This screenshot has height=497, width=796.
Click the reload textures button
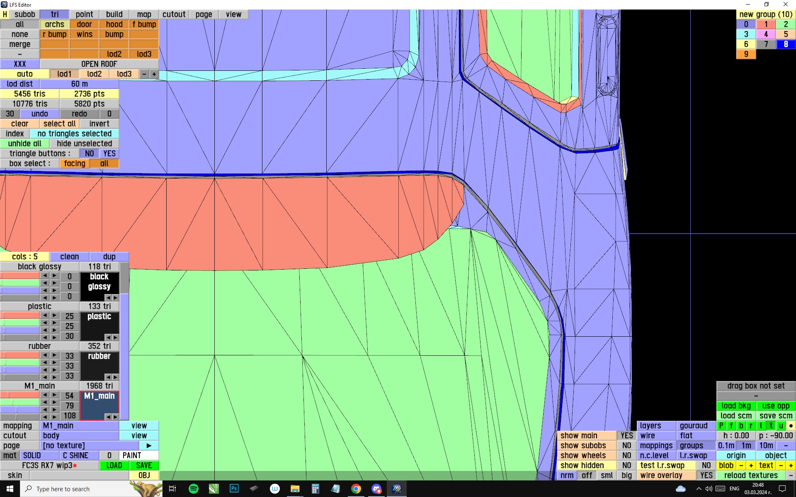(x=750, y=475)
